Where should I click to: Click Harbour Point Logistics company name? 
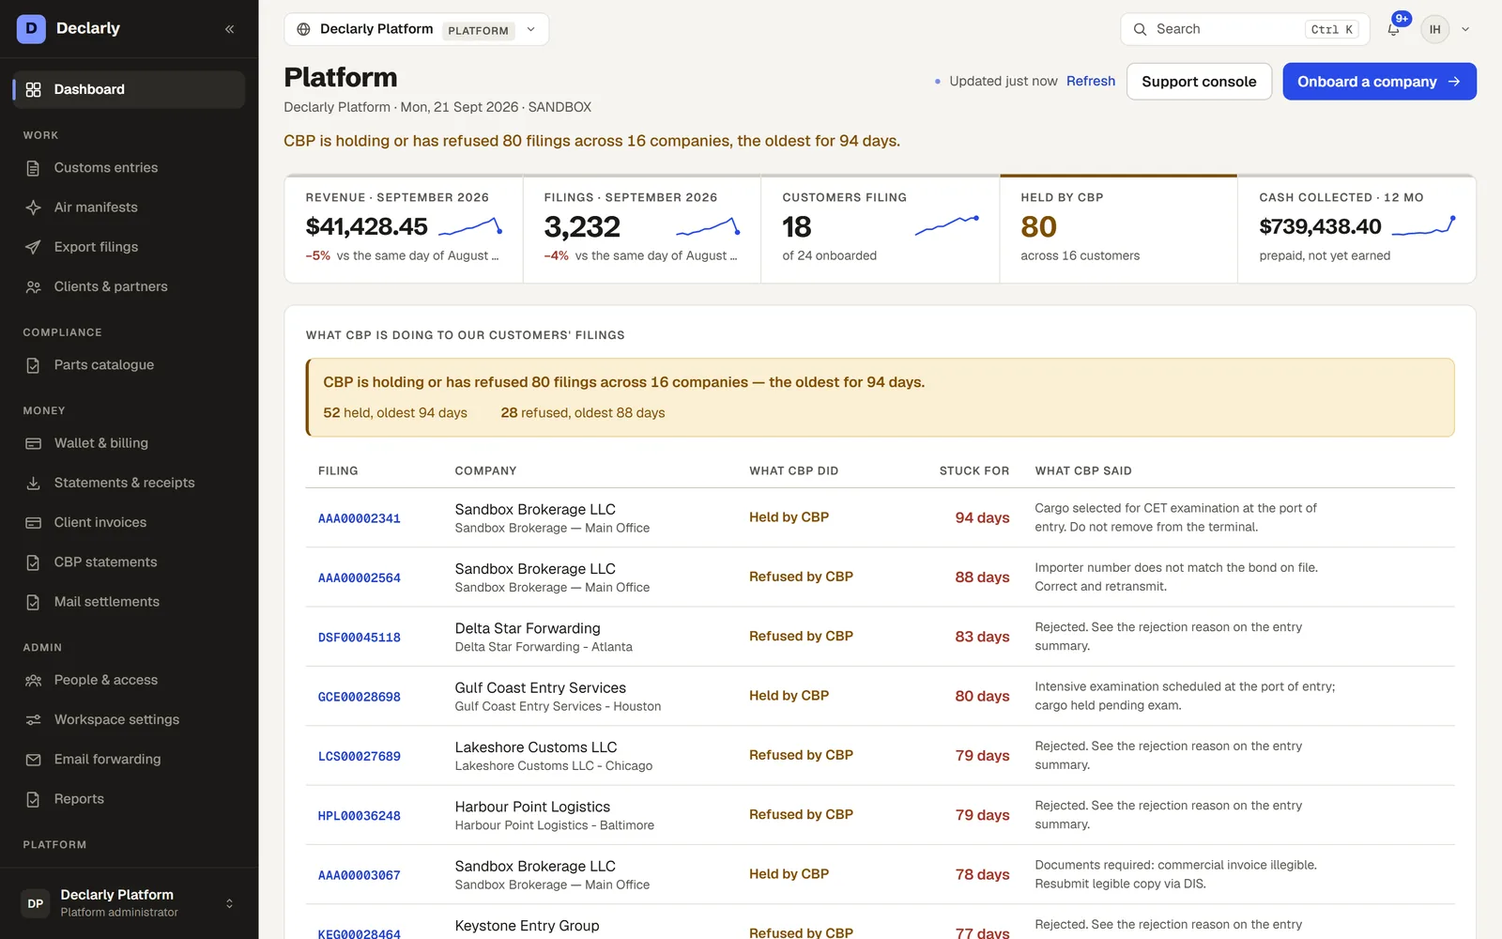coord(532,807)
